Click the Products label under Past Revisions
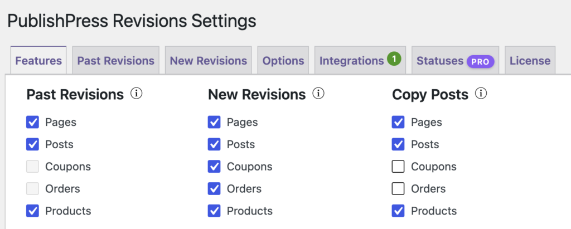This screenshot has height=229, width=571. [68, 211]
